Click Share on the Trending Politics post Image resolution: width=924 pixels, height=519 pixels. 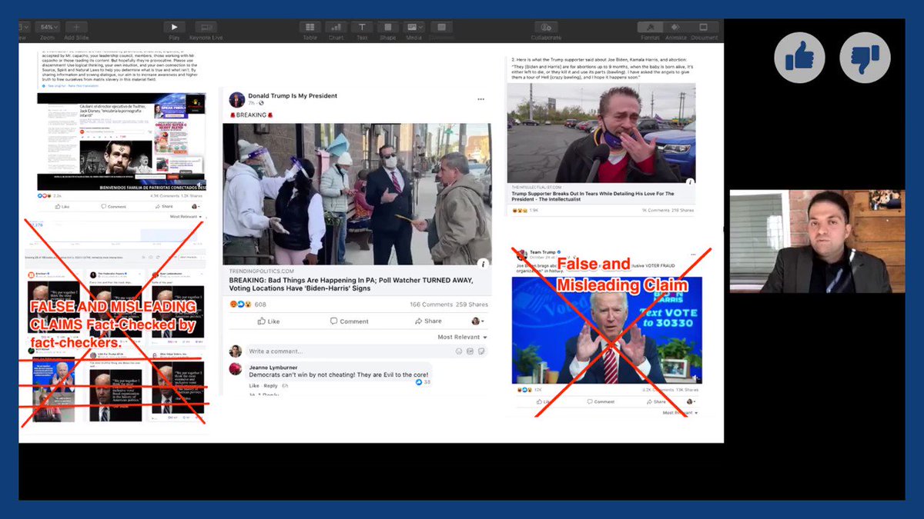coord(428,321)
